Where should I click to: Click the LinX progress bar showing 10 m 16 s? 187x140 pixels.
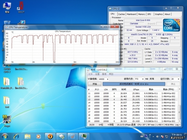coord(134,84)
